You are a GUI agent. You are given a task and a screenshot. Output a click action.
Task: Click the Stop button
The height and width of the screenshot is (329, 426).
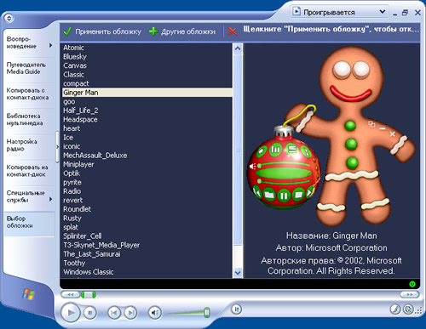(90, 313)
